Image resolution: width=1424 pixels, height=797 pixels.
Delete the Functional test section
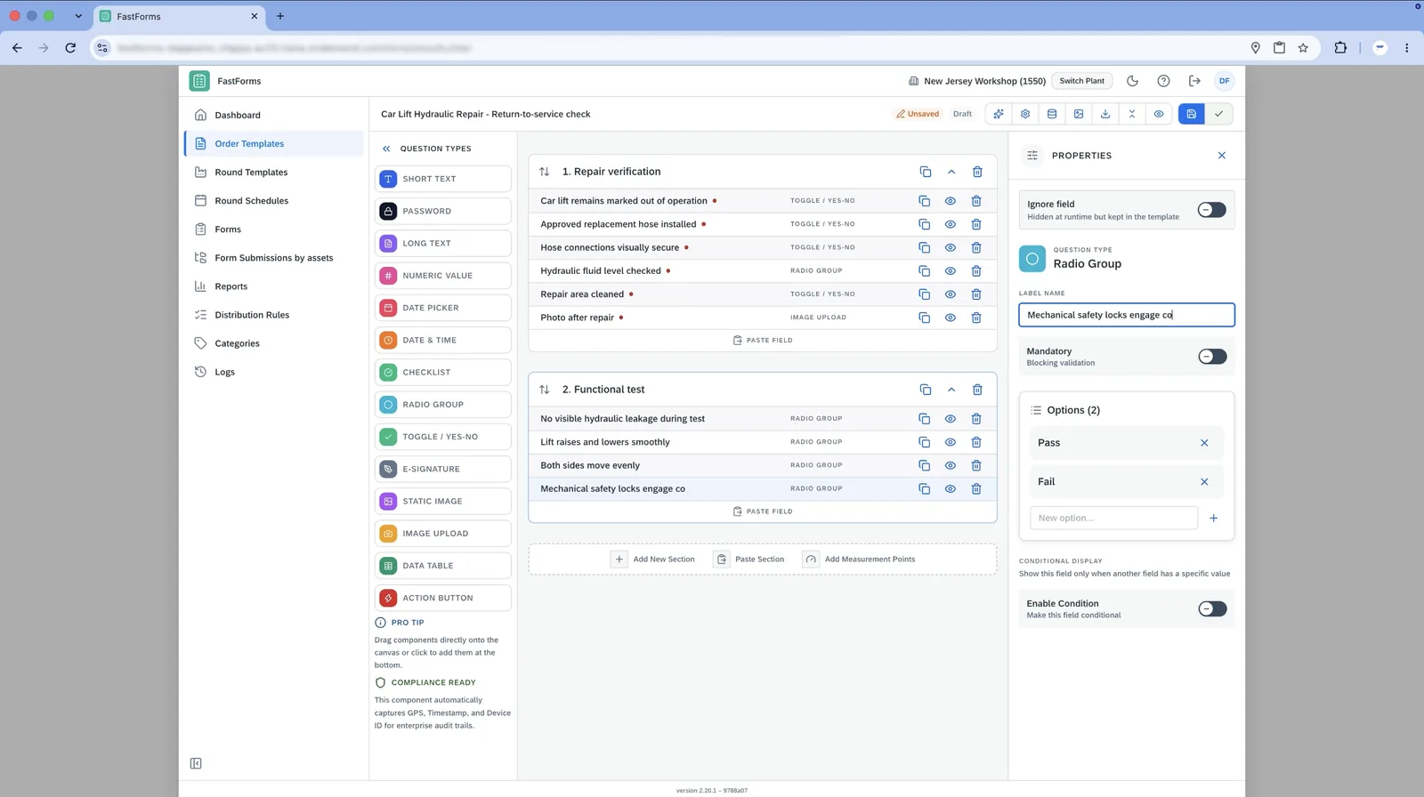coord(977,390)
